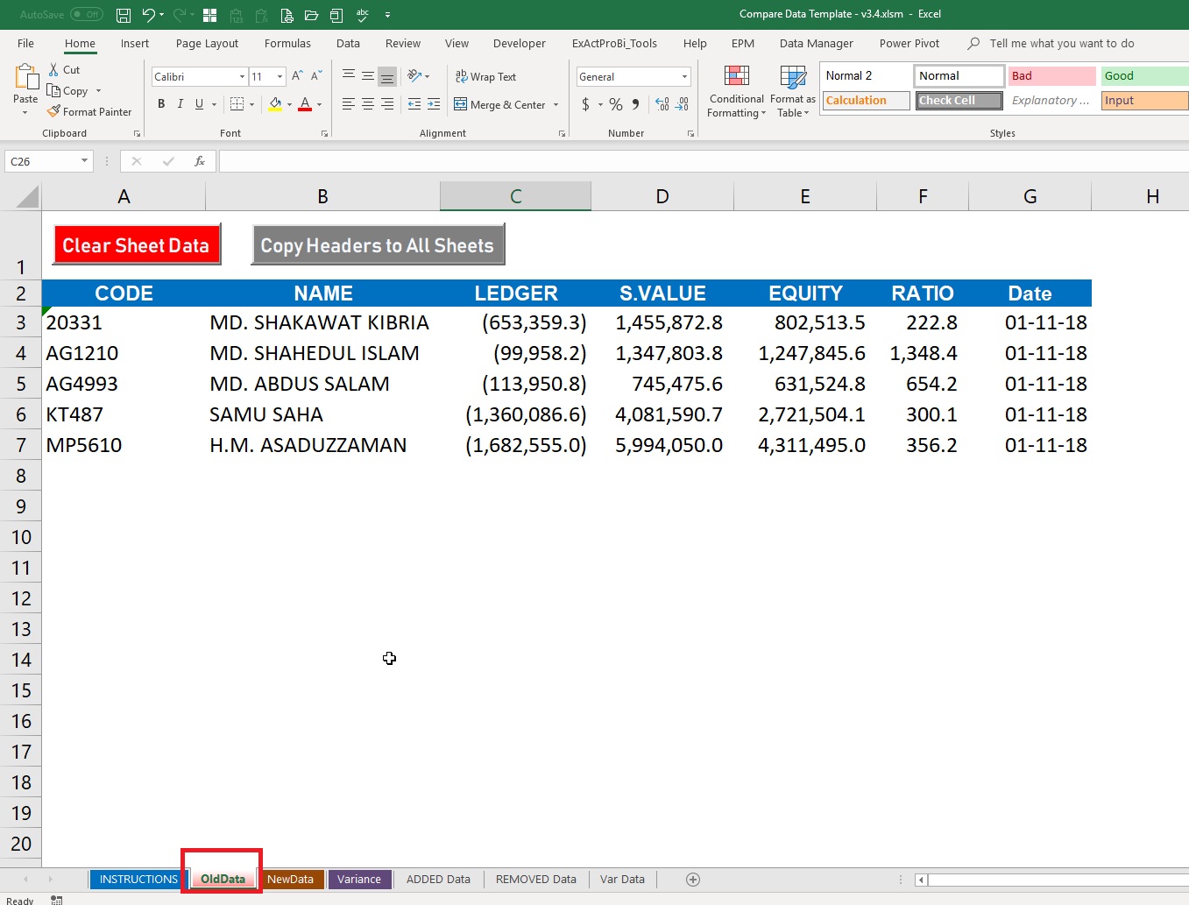Click the Copy button in Clipboard group

pos(68,90)
